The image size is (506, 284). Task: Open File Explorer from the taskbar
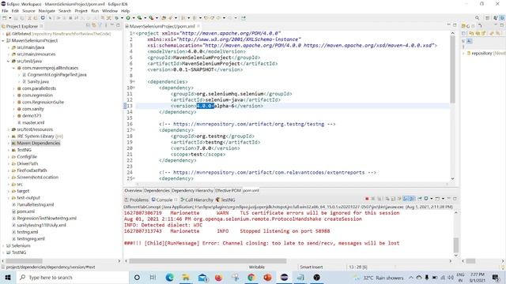186,277
